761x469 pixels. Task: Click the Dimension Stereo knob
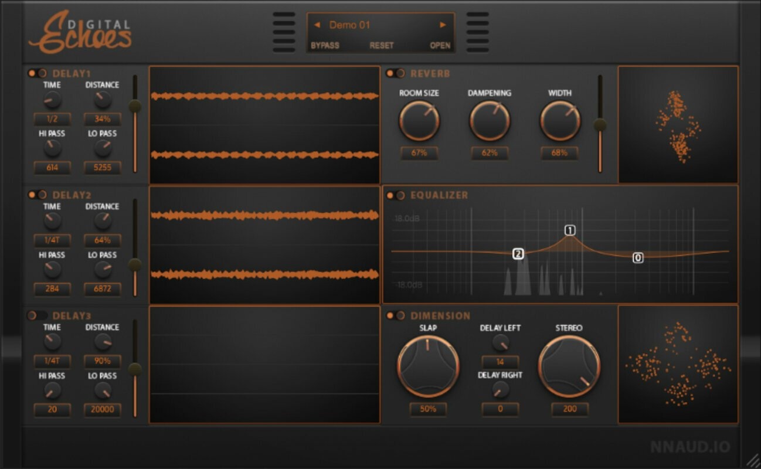tap(569, 366)
